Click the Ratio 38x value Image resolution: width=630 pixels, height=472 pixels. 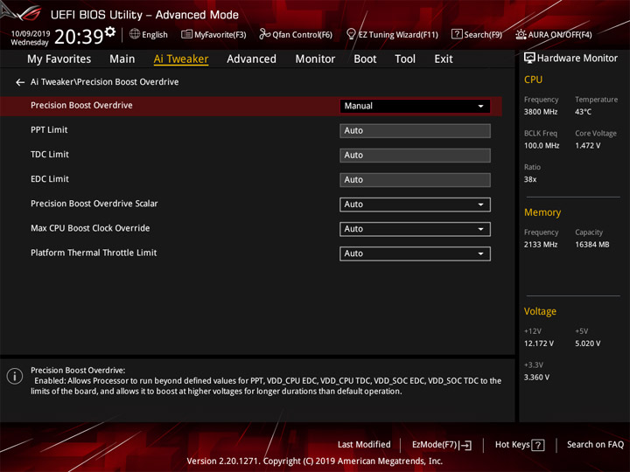point(530,179)
